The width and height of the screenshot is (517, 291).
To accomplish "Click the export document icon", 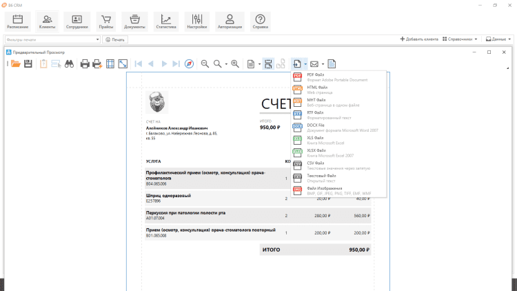I will point(296,63).
